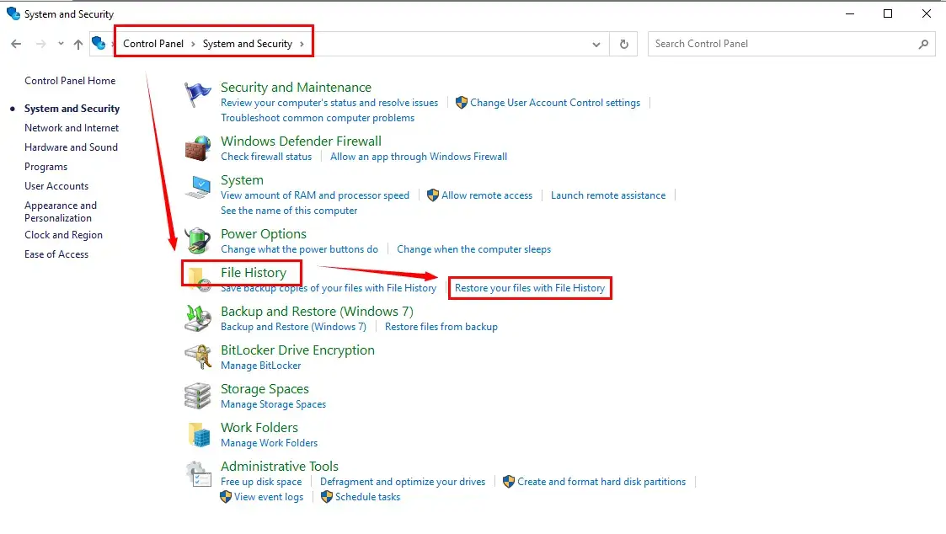Screen dimensions: 946x534
Task: Click Restore your files with File History
Action: click(530, 288)
